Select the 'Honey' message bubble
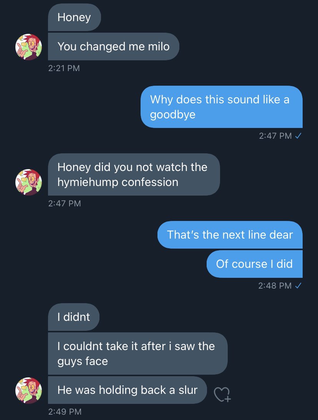 (x=75, y=17)
